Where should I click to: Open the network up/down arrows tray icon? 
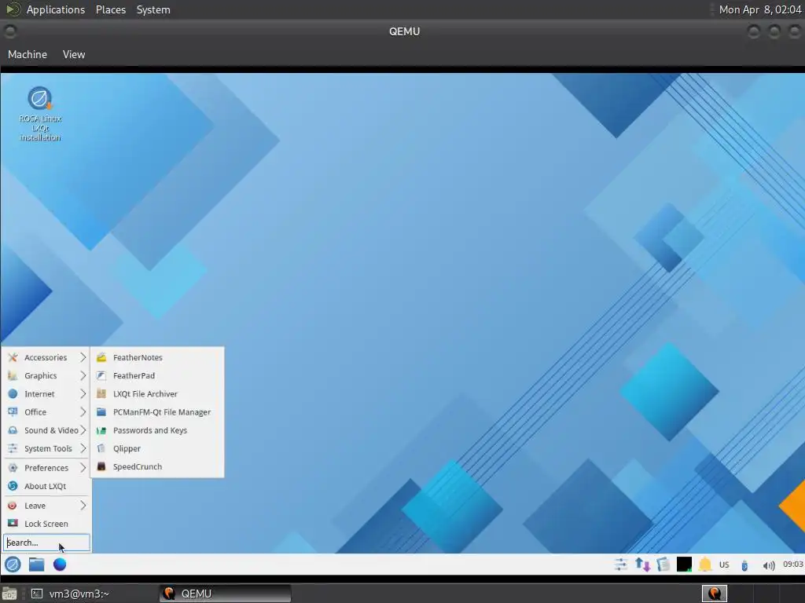pyautogui.click(x=642, y=565)
